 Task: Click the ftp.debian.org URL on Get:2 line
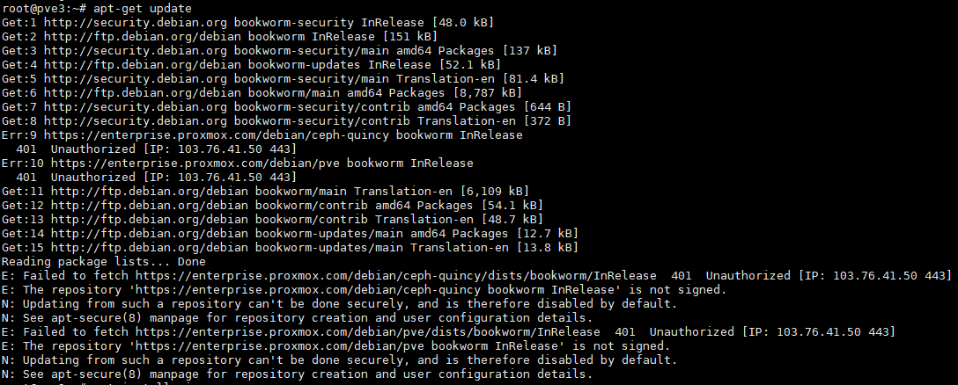[143, 37]
